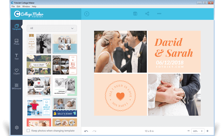Image resolution: width=223 pixels, height=136 pixels.
Task: Choose the Milly & Bobby baby template
Action: tap(65, 107)
